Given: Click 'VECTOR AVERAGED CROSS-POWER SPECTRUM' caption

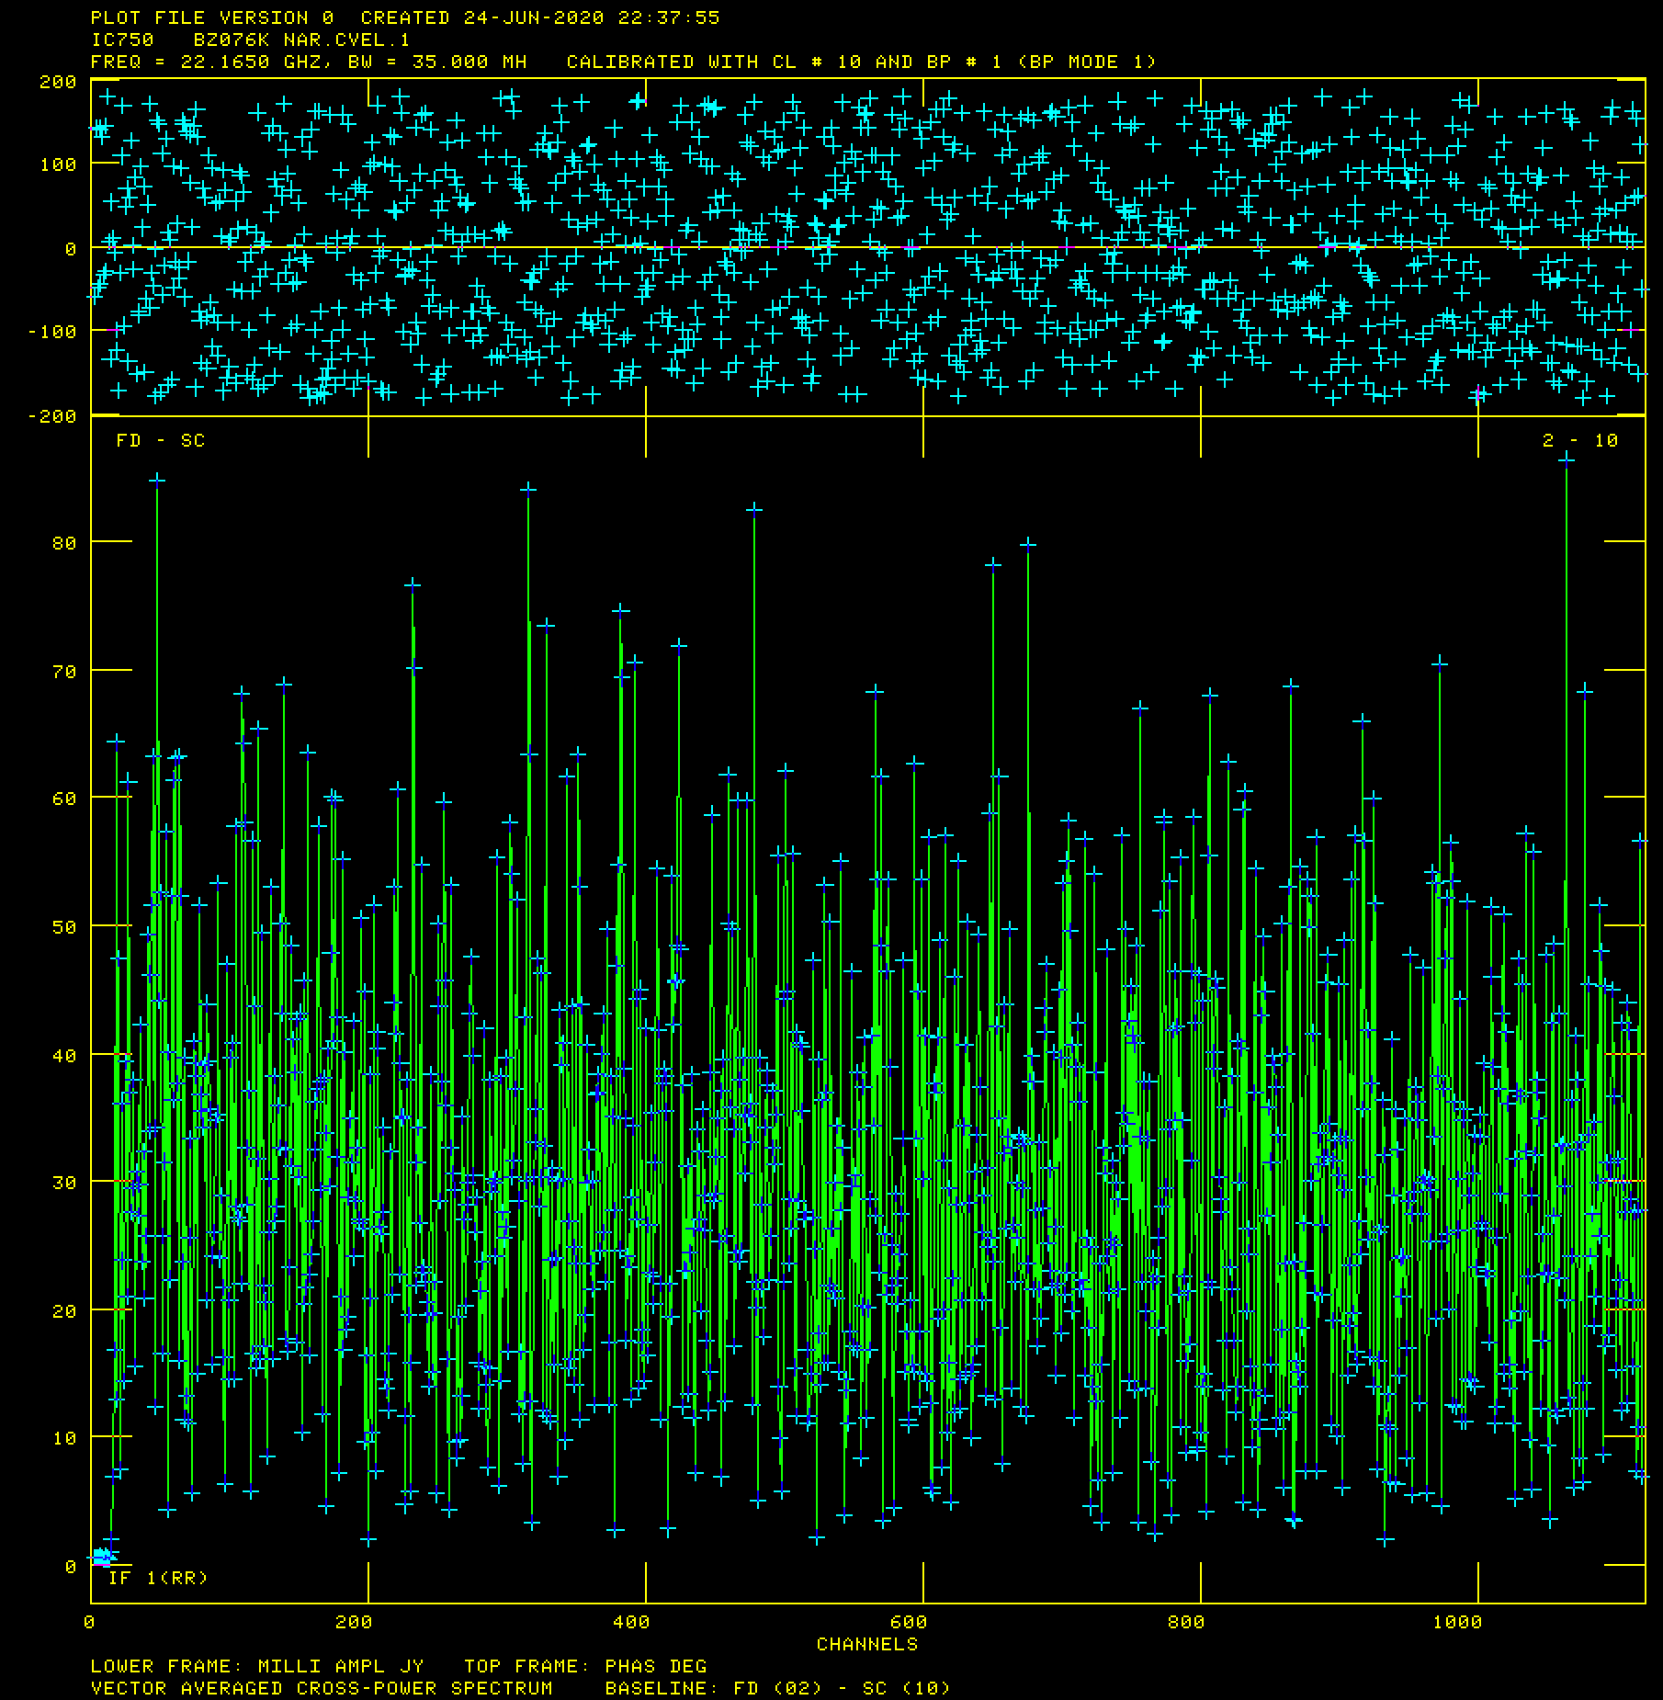Looking at the screenshot, I should point(322,1688).
